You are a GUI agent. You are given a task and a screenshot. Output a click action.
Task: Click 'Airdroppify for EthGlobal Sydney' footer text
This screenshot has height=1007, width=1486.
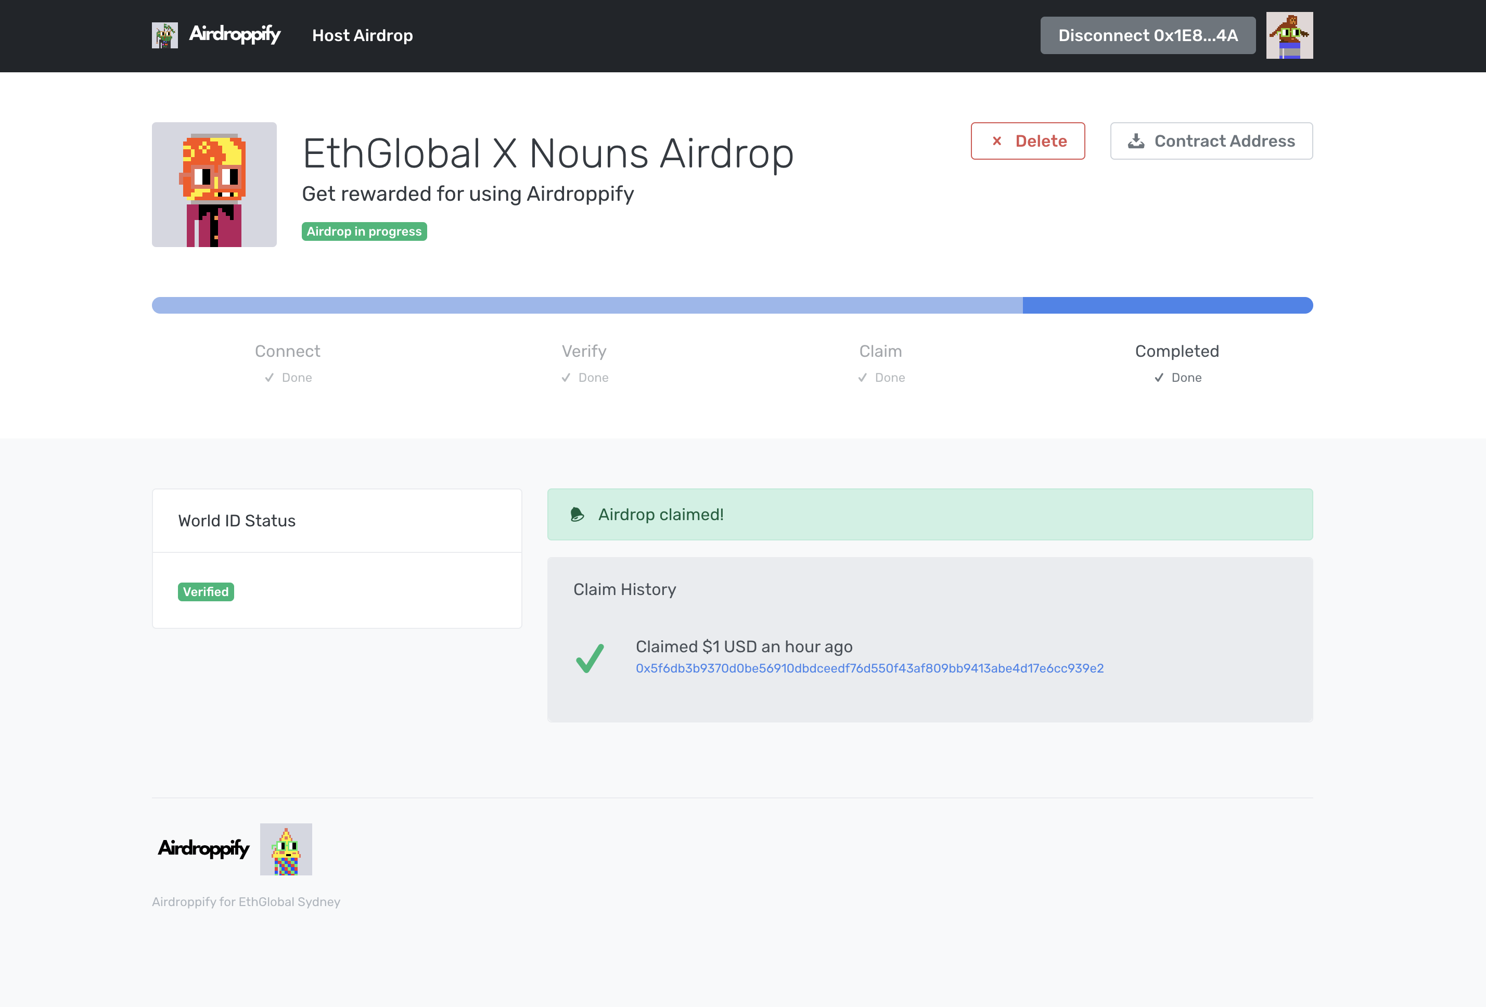coord(246,901)
